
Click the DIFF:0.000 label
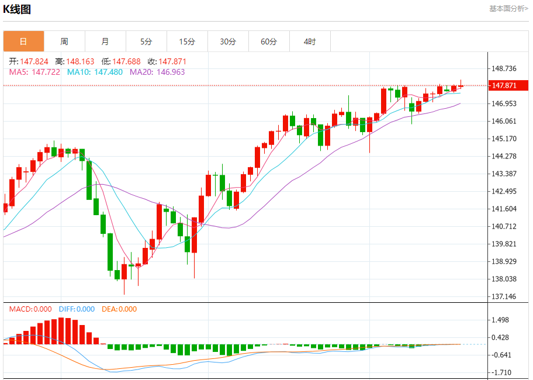77,309
